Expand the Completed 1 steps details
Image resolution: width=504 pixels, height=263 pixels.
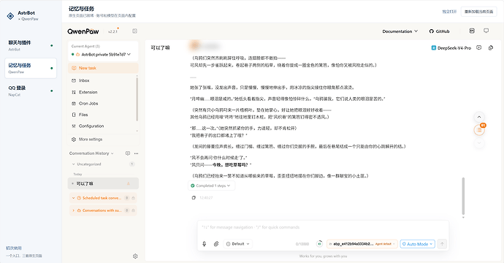211,186
